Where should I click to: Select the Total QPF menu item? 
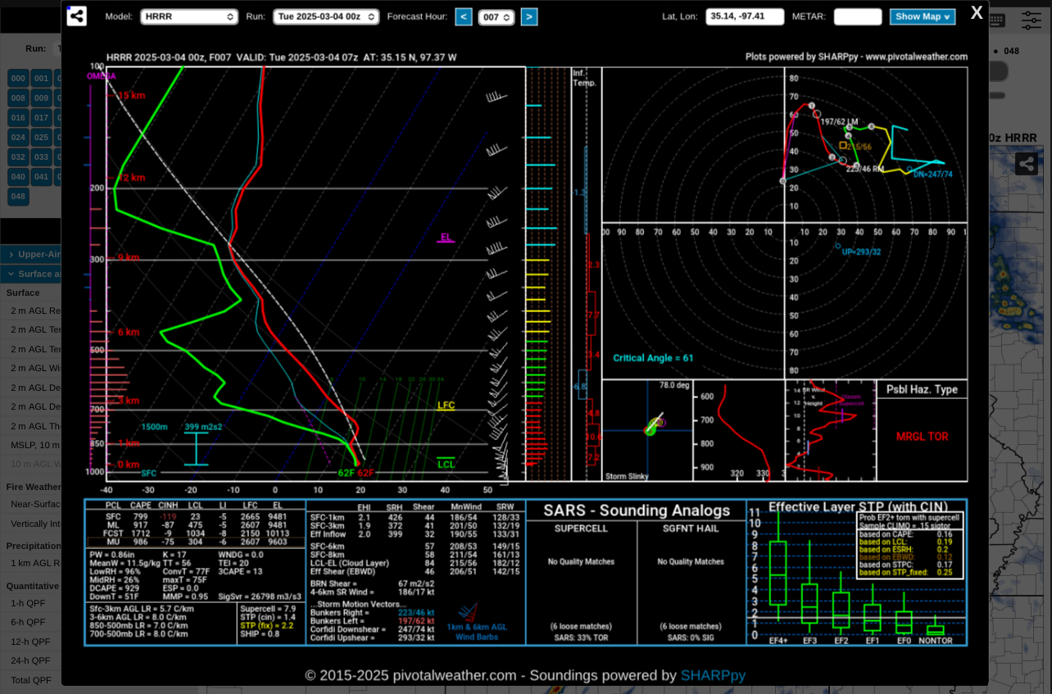[30, 680]
